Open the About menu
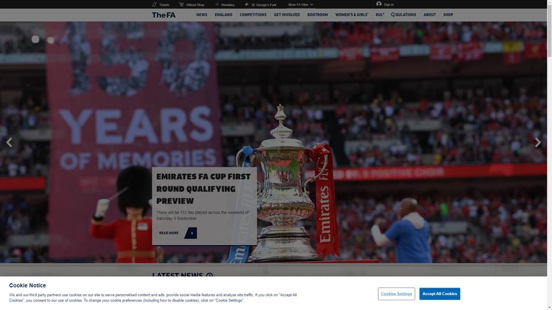Viewport: 552px width, 310px height. 430,15
